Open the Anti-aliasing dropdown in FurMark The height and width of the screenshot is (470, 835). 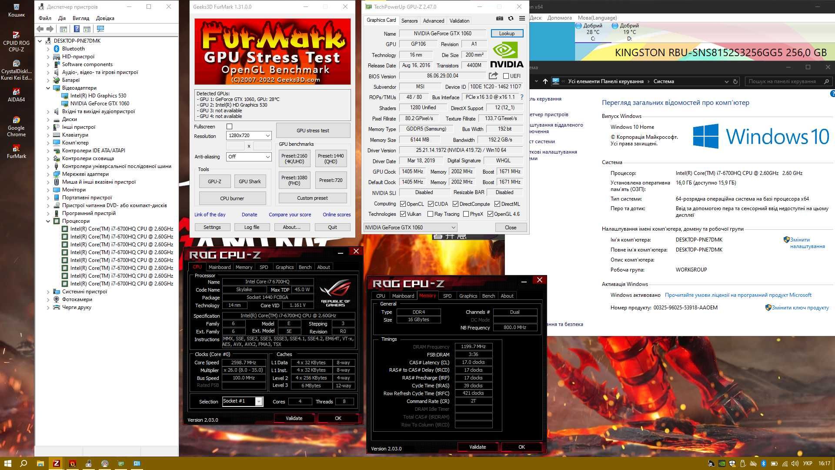(x=249, y=157)
